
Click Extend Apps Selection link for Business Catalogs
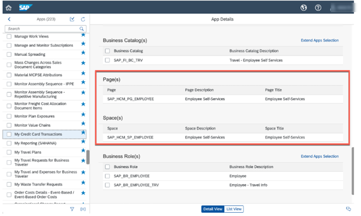tap(320, 40)
